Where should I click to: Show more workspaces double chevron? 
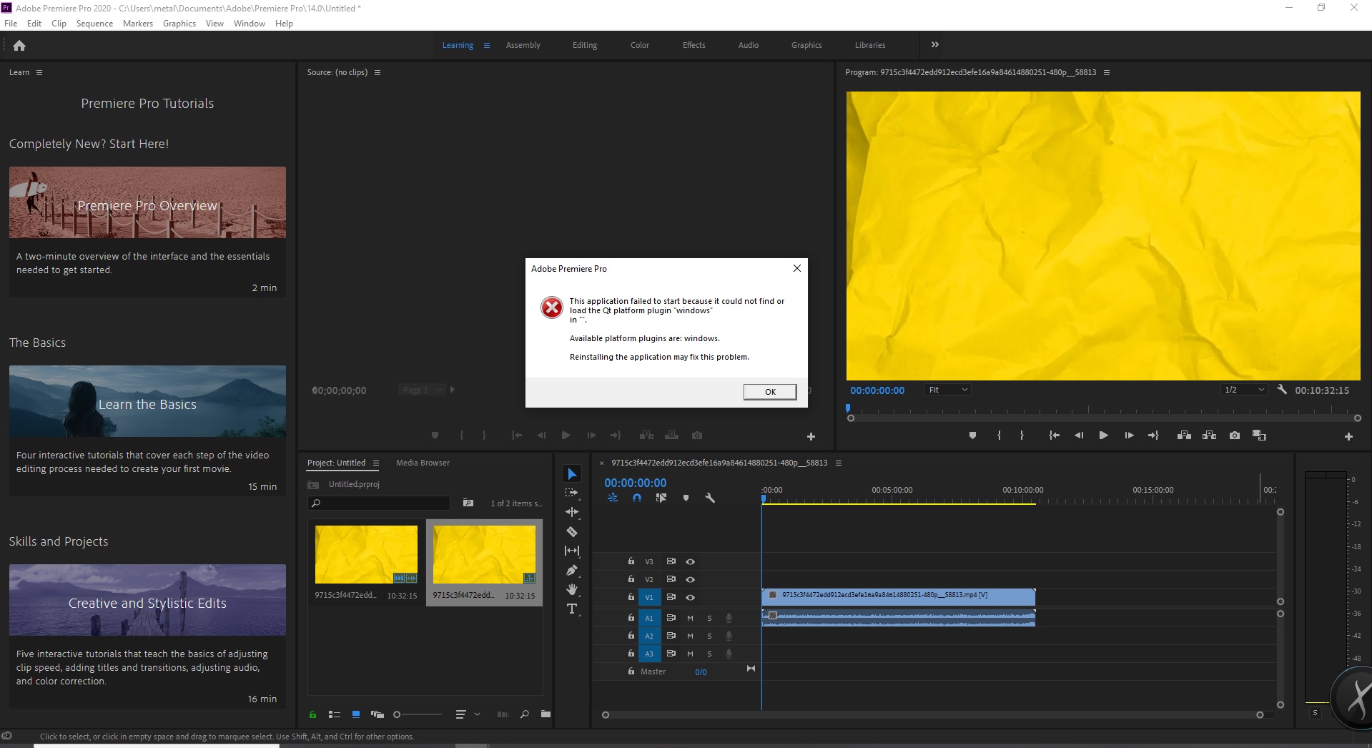pyautogui.click(x=935, y=45)
